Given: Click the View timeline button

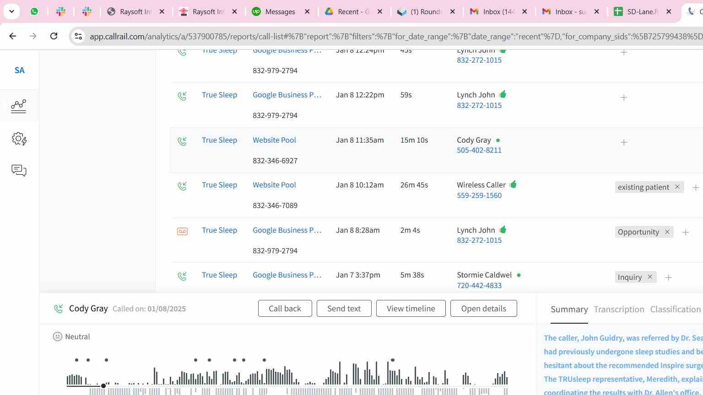Looking at the screenshot, I should (x=411, y=309).
